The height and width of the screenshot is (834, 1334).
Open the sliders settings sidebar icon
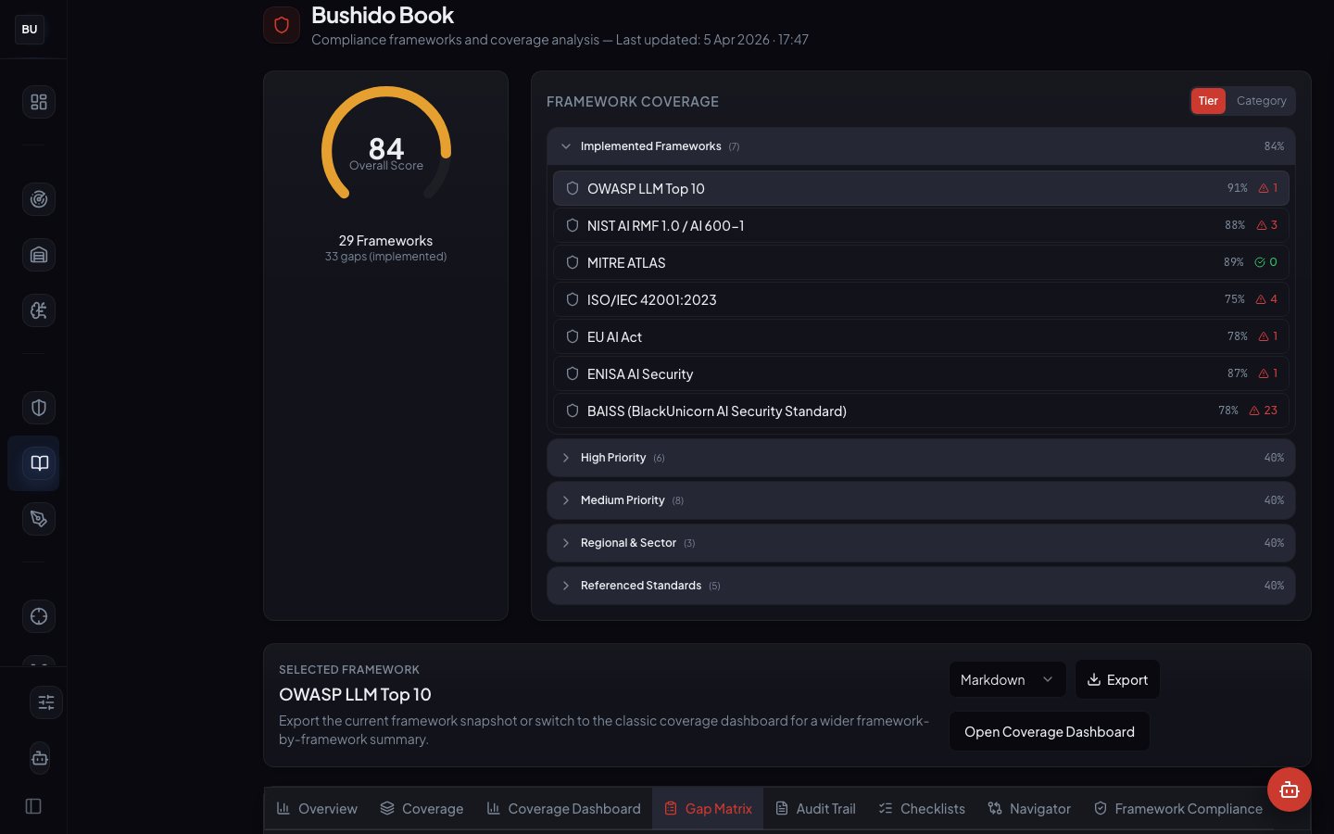46,702
